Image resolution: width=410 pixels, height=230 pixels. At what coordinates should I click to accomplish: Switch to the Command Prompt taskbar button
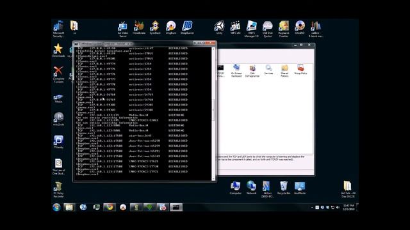tap(176, 207)
